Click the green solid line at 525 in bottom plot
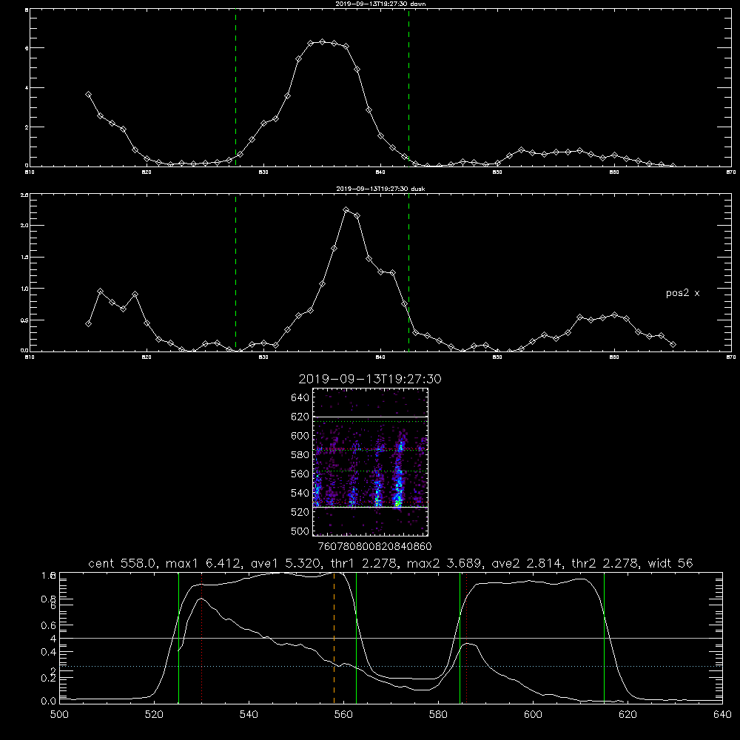740x740 pixels. pyautogui.click(x=178, y=638)
